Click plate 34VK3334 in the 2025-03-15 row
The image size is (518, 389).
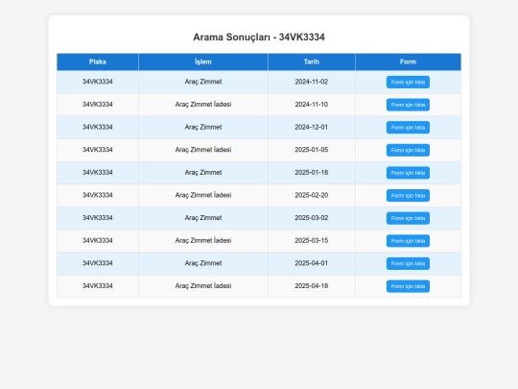(98, 240)
